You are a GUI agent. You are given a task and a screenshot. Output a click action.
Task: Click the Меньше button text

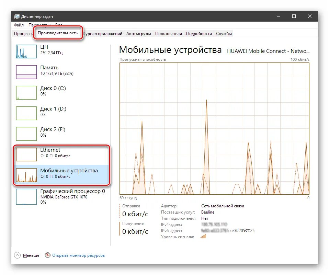31,255
